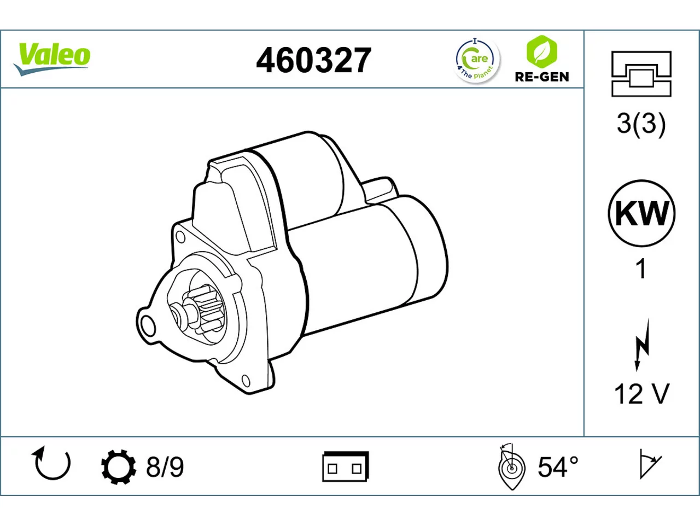Click the RE-GEN green leaf icon

541,51
